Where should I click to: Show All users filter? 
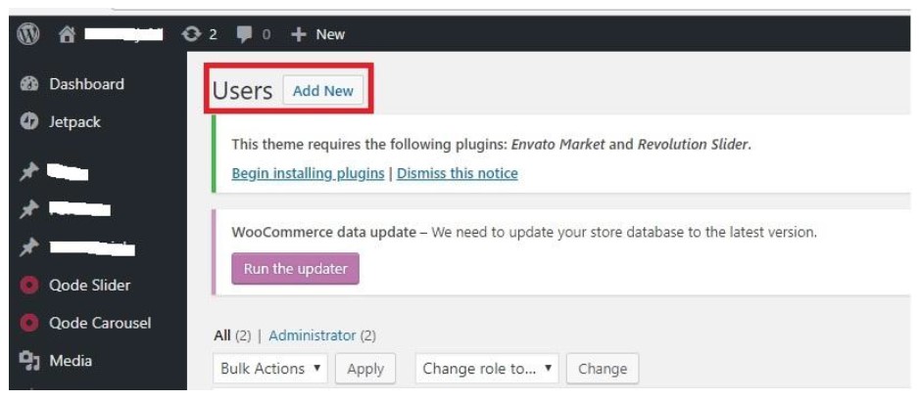pos(222,335)
